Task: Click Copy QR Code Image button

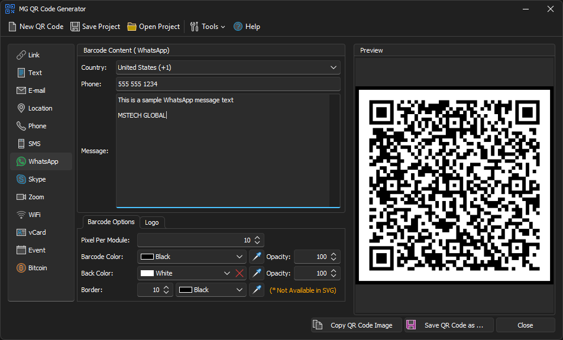Action: [x=356, y=325]
